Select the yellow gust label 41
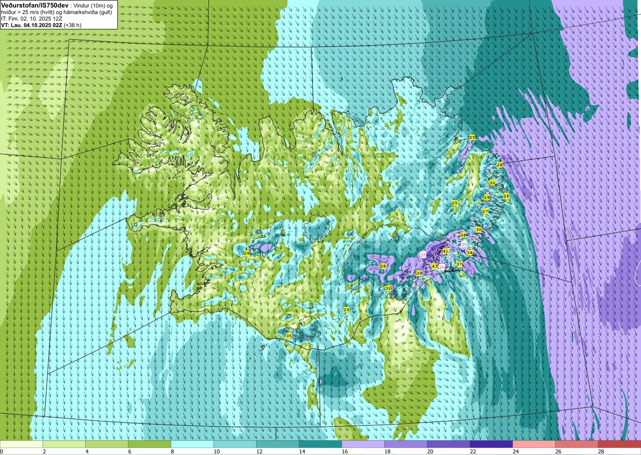This screenshot has width=641, height=455. tap(446, 251)
